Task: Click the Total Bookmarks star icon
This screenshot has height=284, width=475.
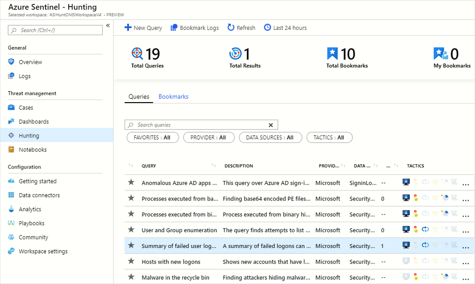Action: 332,54
